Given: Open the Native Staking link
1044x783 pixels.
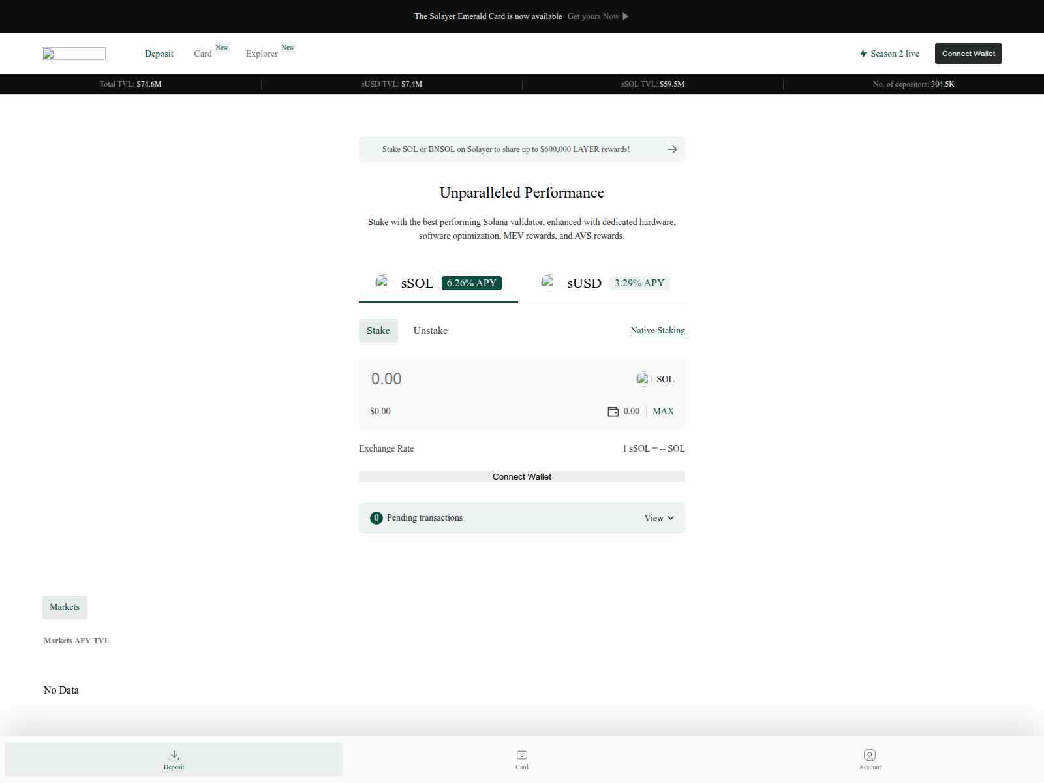Looking at the screenshot, I should (x=658, y=331).
